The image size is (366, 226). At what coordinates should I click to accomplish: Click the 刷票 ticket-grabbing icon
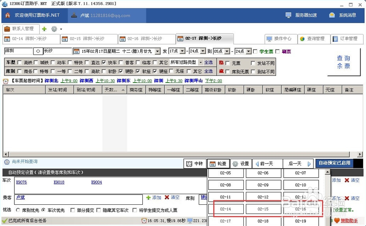coord(287,51)
